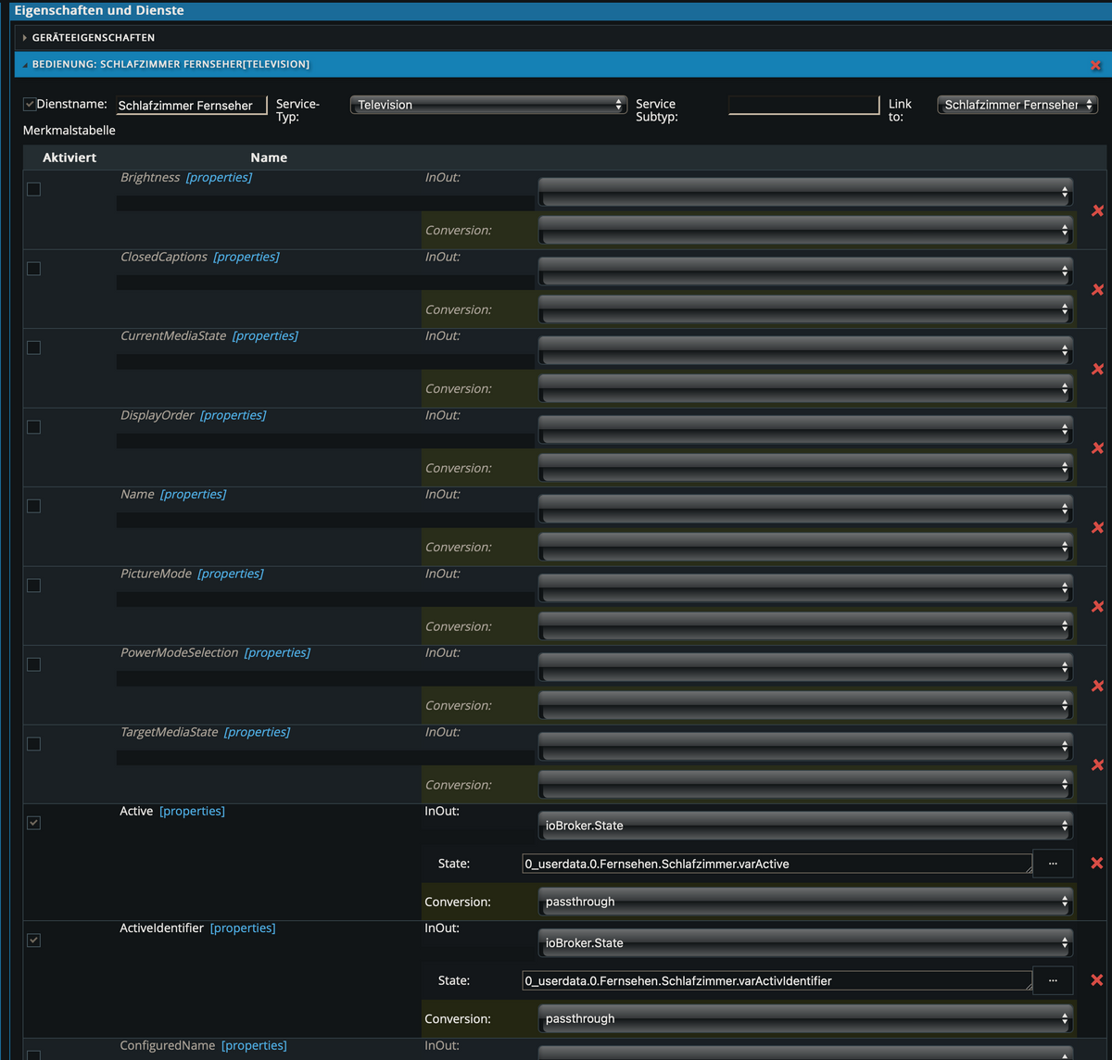Remove the ClosedCaptions row via red X icon
The height and width of the screenshot is (1060, 1112).
tap(1097, 289)
